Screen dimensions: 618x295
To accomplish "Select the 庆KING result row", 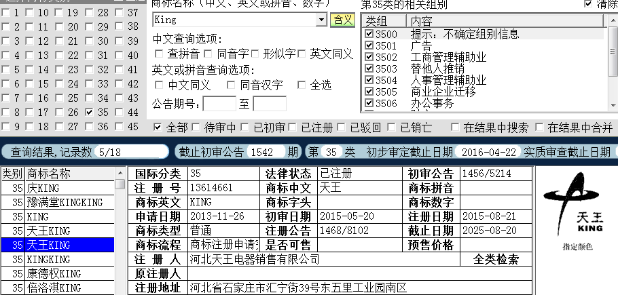I will coord(58,188).
